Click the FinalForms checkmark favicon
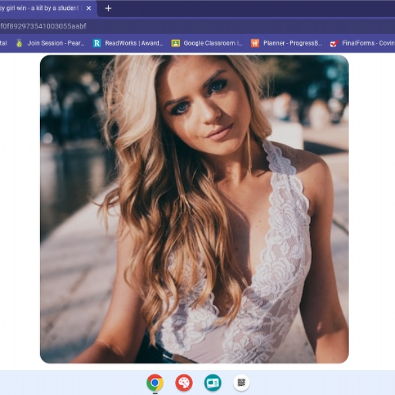Viewport: 395px width, 395px height. pos(334,43)
